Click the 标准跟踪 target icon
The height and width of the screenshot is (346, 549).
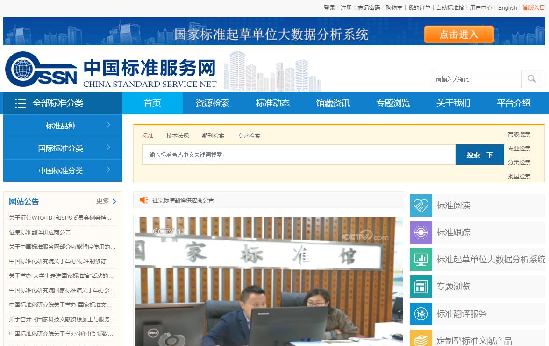pyautogui.click(x=421, y=233)
